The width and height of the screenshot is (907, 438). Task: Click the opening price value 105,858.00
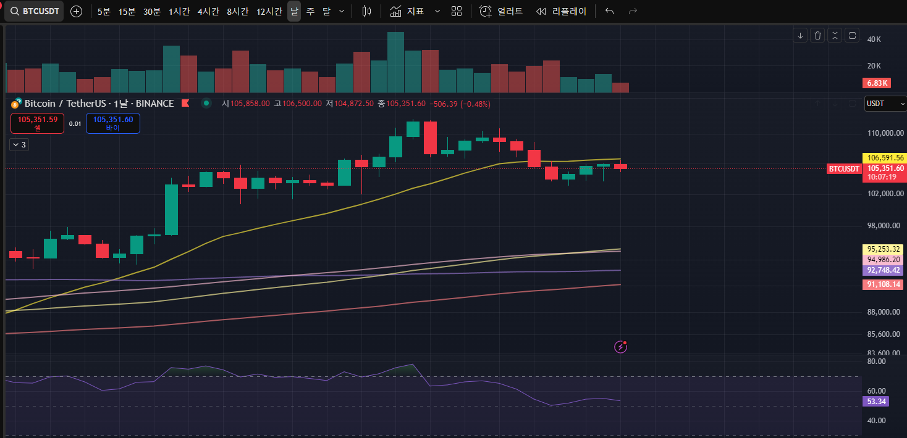coord(250,104)
